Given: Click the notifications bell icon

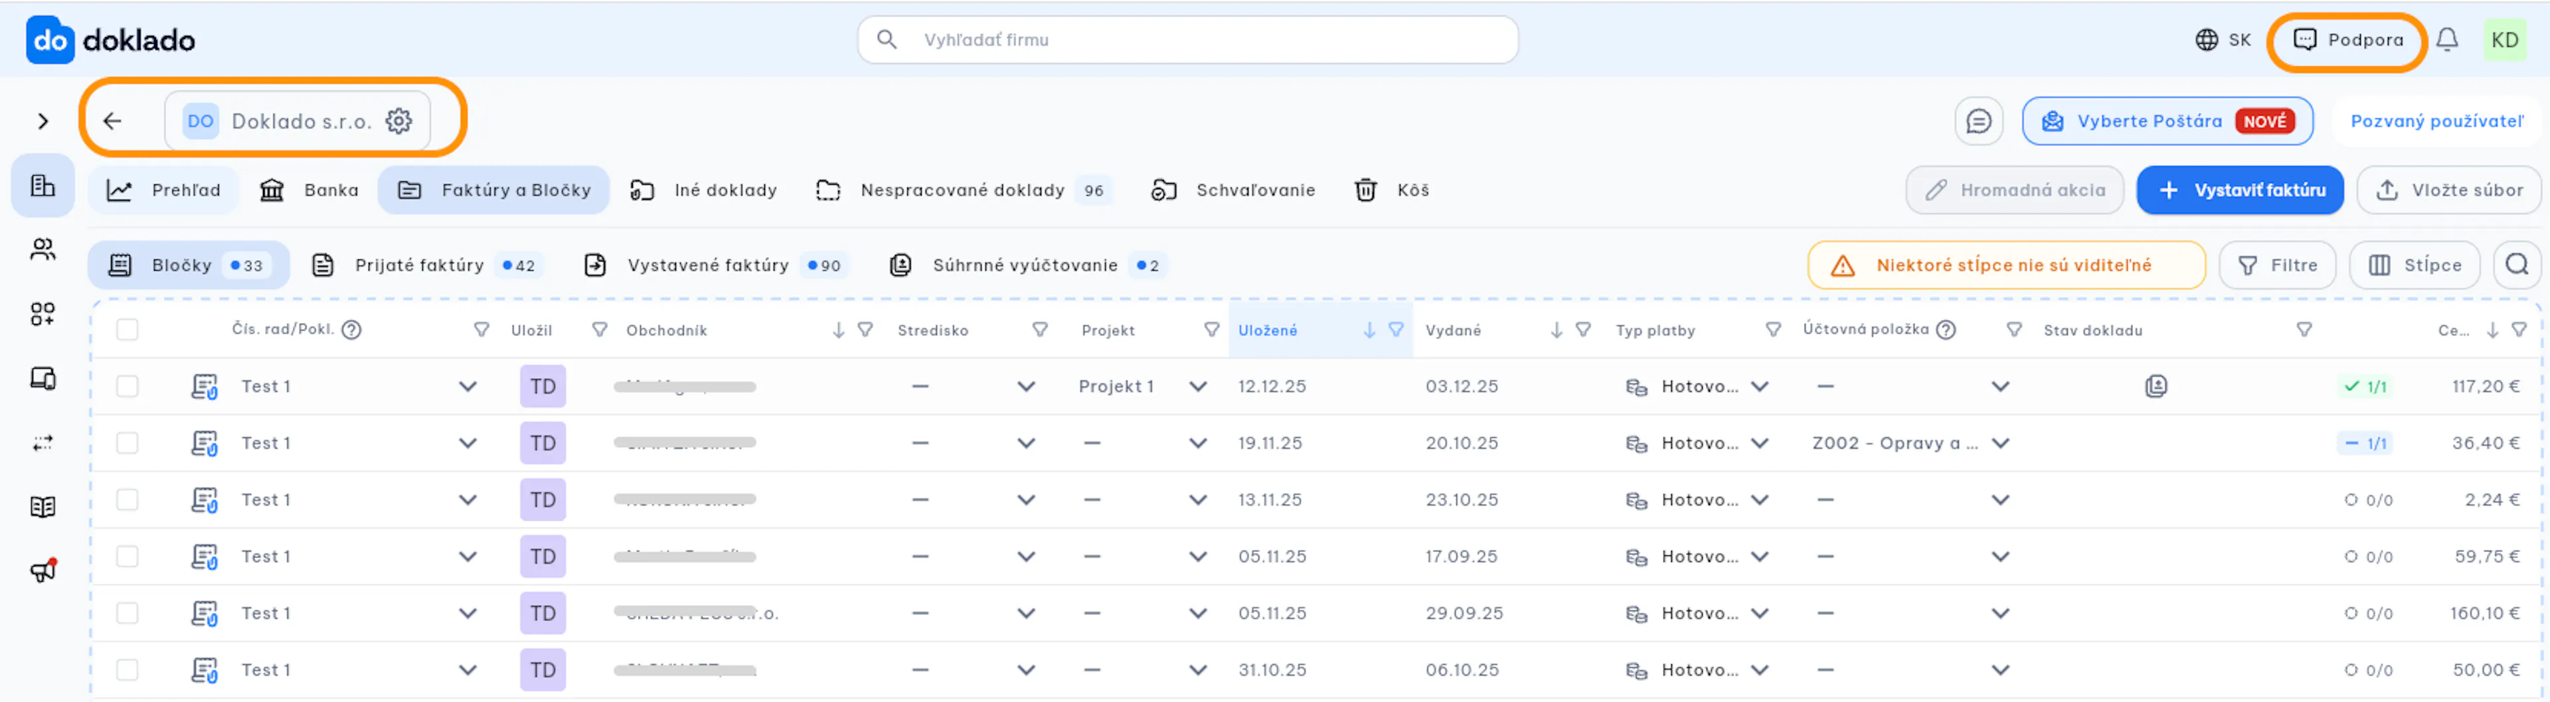Looking at the screenshot, I should [2447, 40].
